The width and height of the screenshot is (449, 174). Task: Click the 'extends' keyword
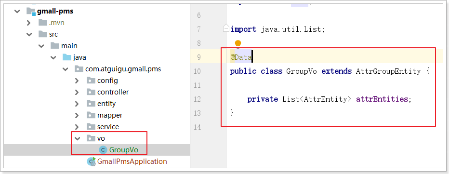[336, 71]
